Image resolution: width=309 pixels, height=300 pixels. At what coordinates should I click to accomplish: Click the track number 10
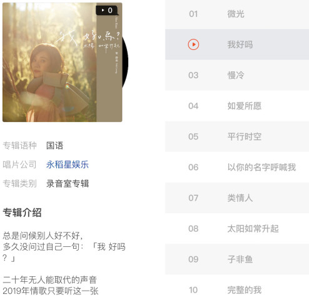pos(193,290)
